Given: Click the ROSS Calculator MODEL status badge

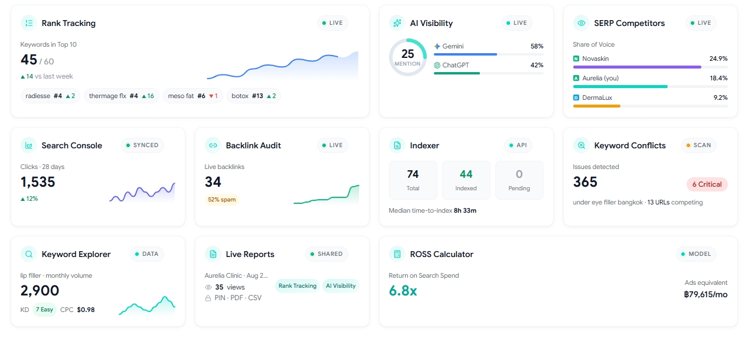Looking at the screenshot, I should pyautogui.click(x=696, y=254).
